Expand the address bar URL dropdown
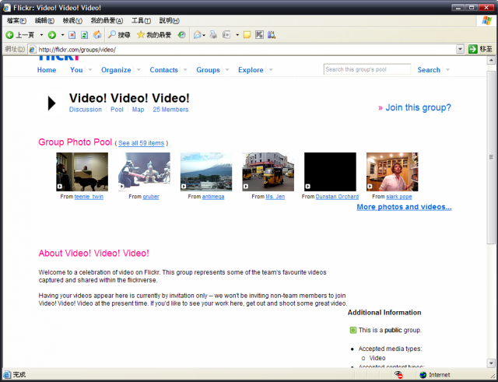498x382 pixels. coord(460,49)
